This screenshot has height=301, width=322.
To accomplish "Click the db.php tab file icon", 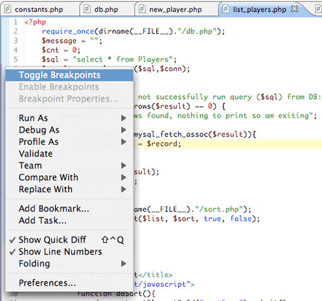I will (87, 9).
